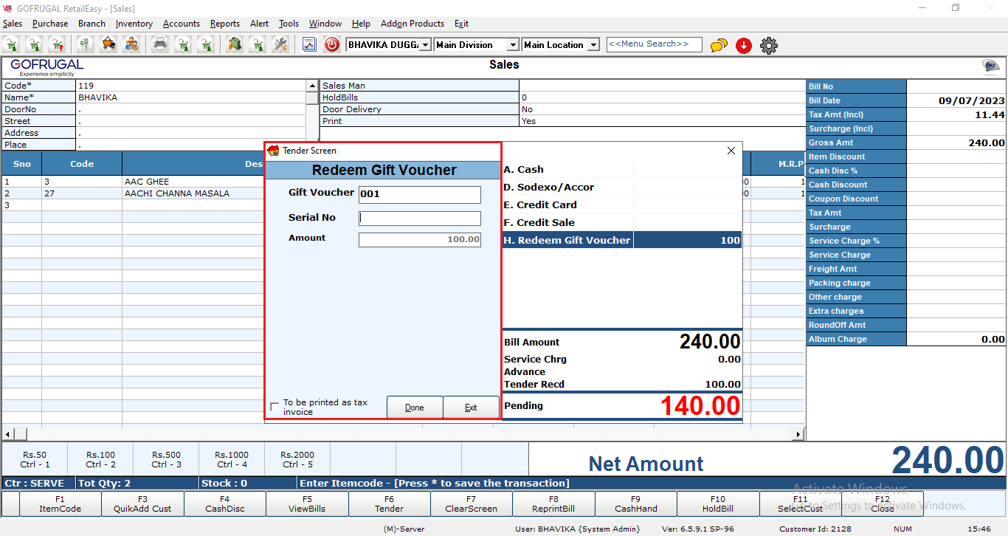Open the Accounts menu
The width and height of the screenshot is (1008, 536).
pyautogui.click(x=182, y=24)
